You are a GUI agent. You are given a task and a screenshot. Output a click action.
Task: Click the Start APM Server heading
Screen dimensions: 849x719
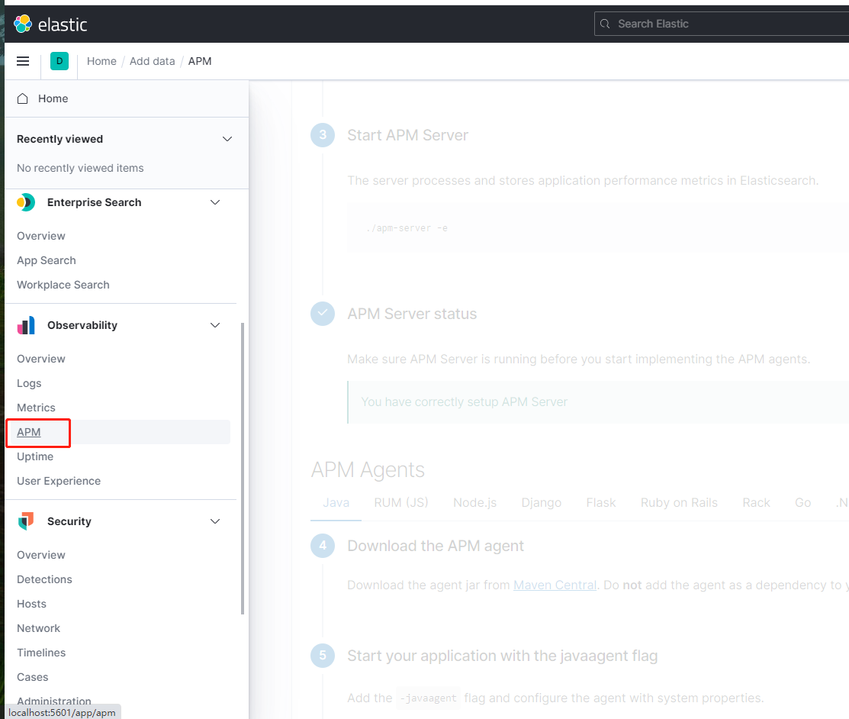pos(407,135)
